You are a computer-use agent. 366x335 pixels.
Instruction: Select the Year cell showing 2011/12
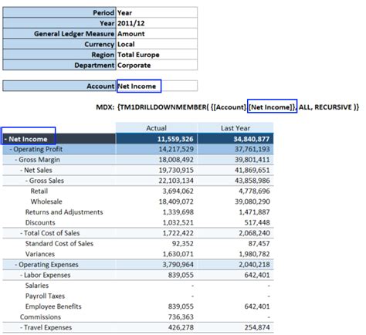tap(157, 23)
